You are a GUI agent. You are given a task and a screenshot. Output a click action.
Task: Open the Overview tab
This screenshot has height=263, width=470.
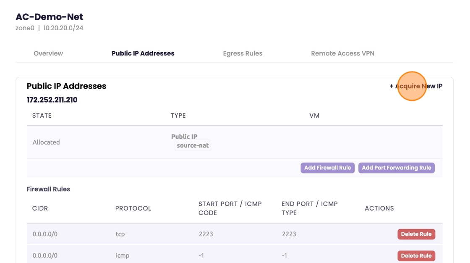pos(48,53)
